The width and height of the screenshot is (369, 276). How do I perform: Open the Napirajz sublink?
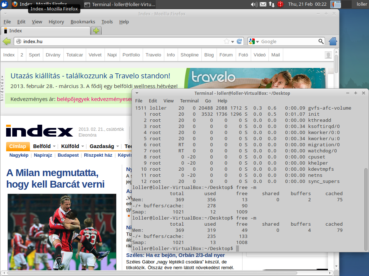pyautogui.click(x=43, y=155)
